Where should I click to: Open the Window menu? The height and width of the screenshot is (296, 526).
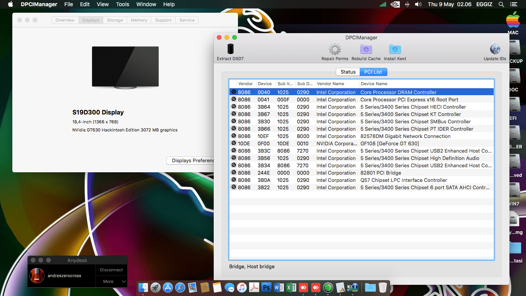(x=146, y=4)
